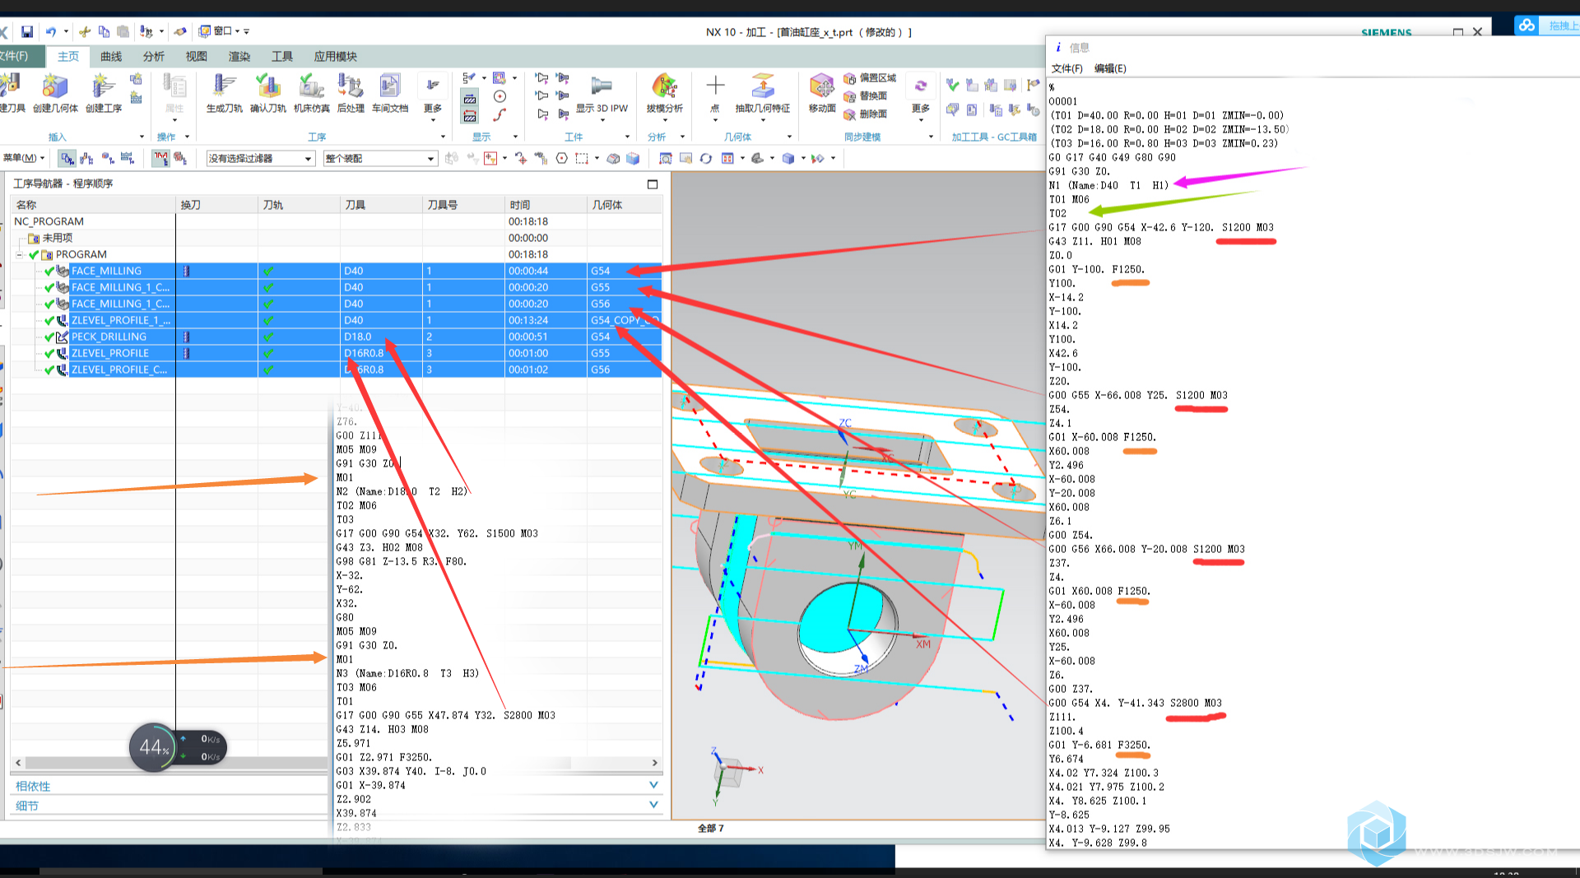The height and width of the screenshot is (878, 1580).
Task: Click the Save icon in quick access toolbar
Action: click(x=27, y=32)
